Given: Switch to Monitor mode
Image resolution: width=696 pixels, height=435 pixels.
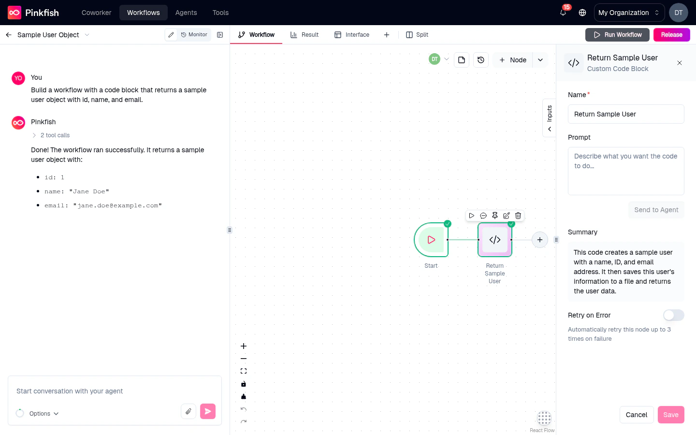Looking at the screenshot, I should pyautogui.click(x=194, y=34).
